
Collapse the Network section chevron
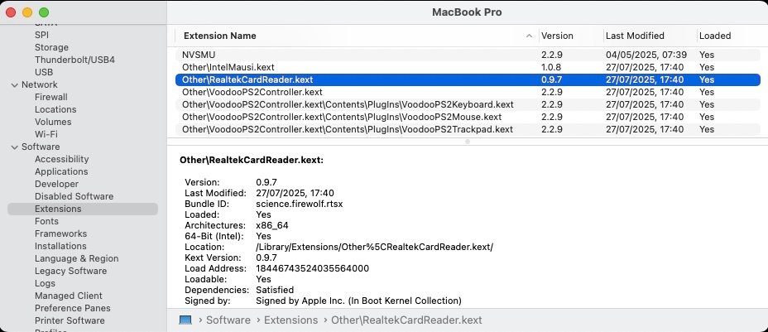[15, 85]
